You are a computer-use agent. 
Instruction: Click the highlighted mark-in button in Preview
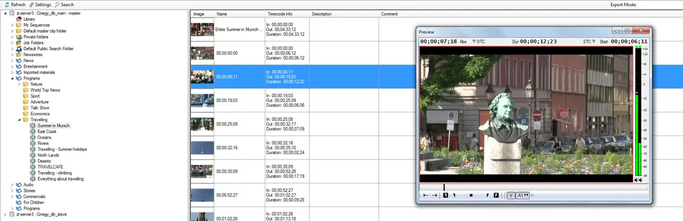click(x=446, y=196)
